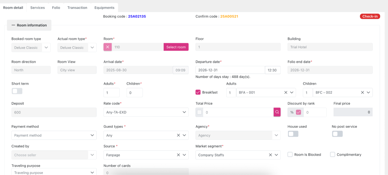Viewport: 388px width, 175px height.
Task: Check the Room Is Blocked box
Action: tap(290, 155)
